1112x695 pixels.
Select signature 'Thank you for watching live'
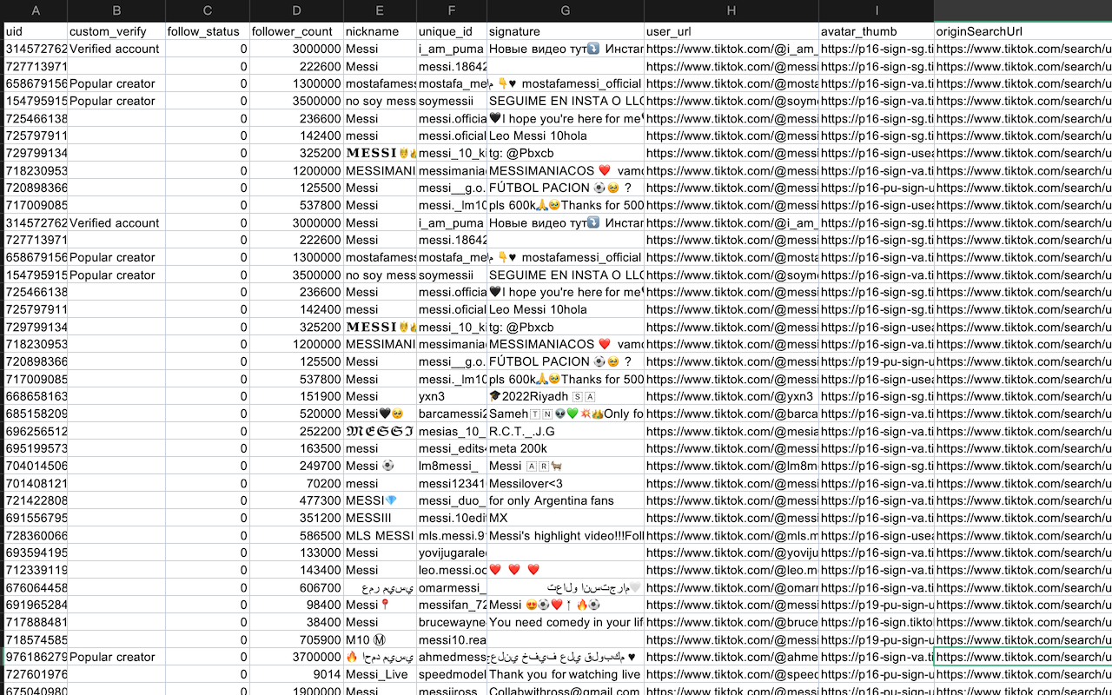(x=566, y=674)
